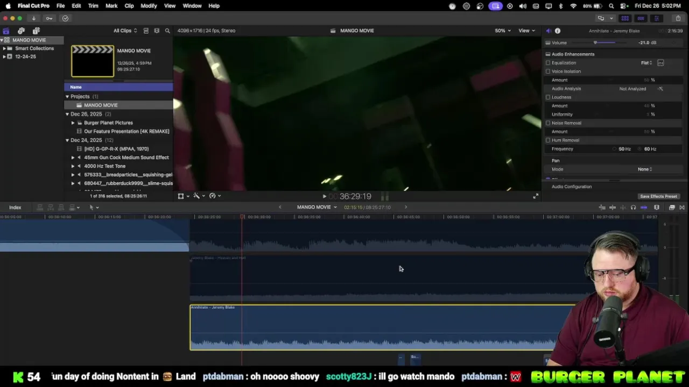Viewport: 689px width, 387px height.
Task: Go forward in timeline history
Action: [406, 207]
